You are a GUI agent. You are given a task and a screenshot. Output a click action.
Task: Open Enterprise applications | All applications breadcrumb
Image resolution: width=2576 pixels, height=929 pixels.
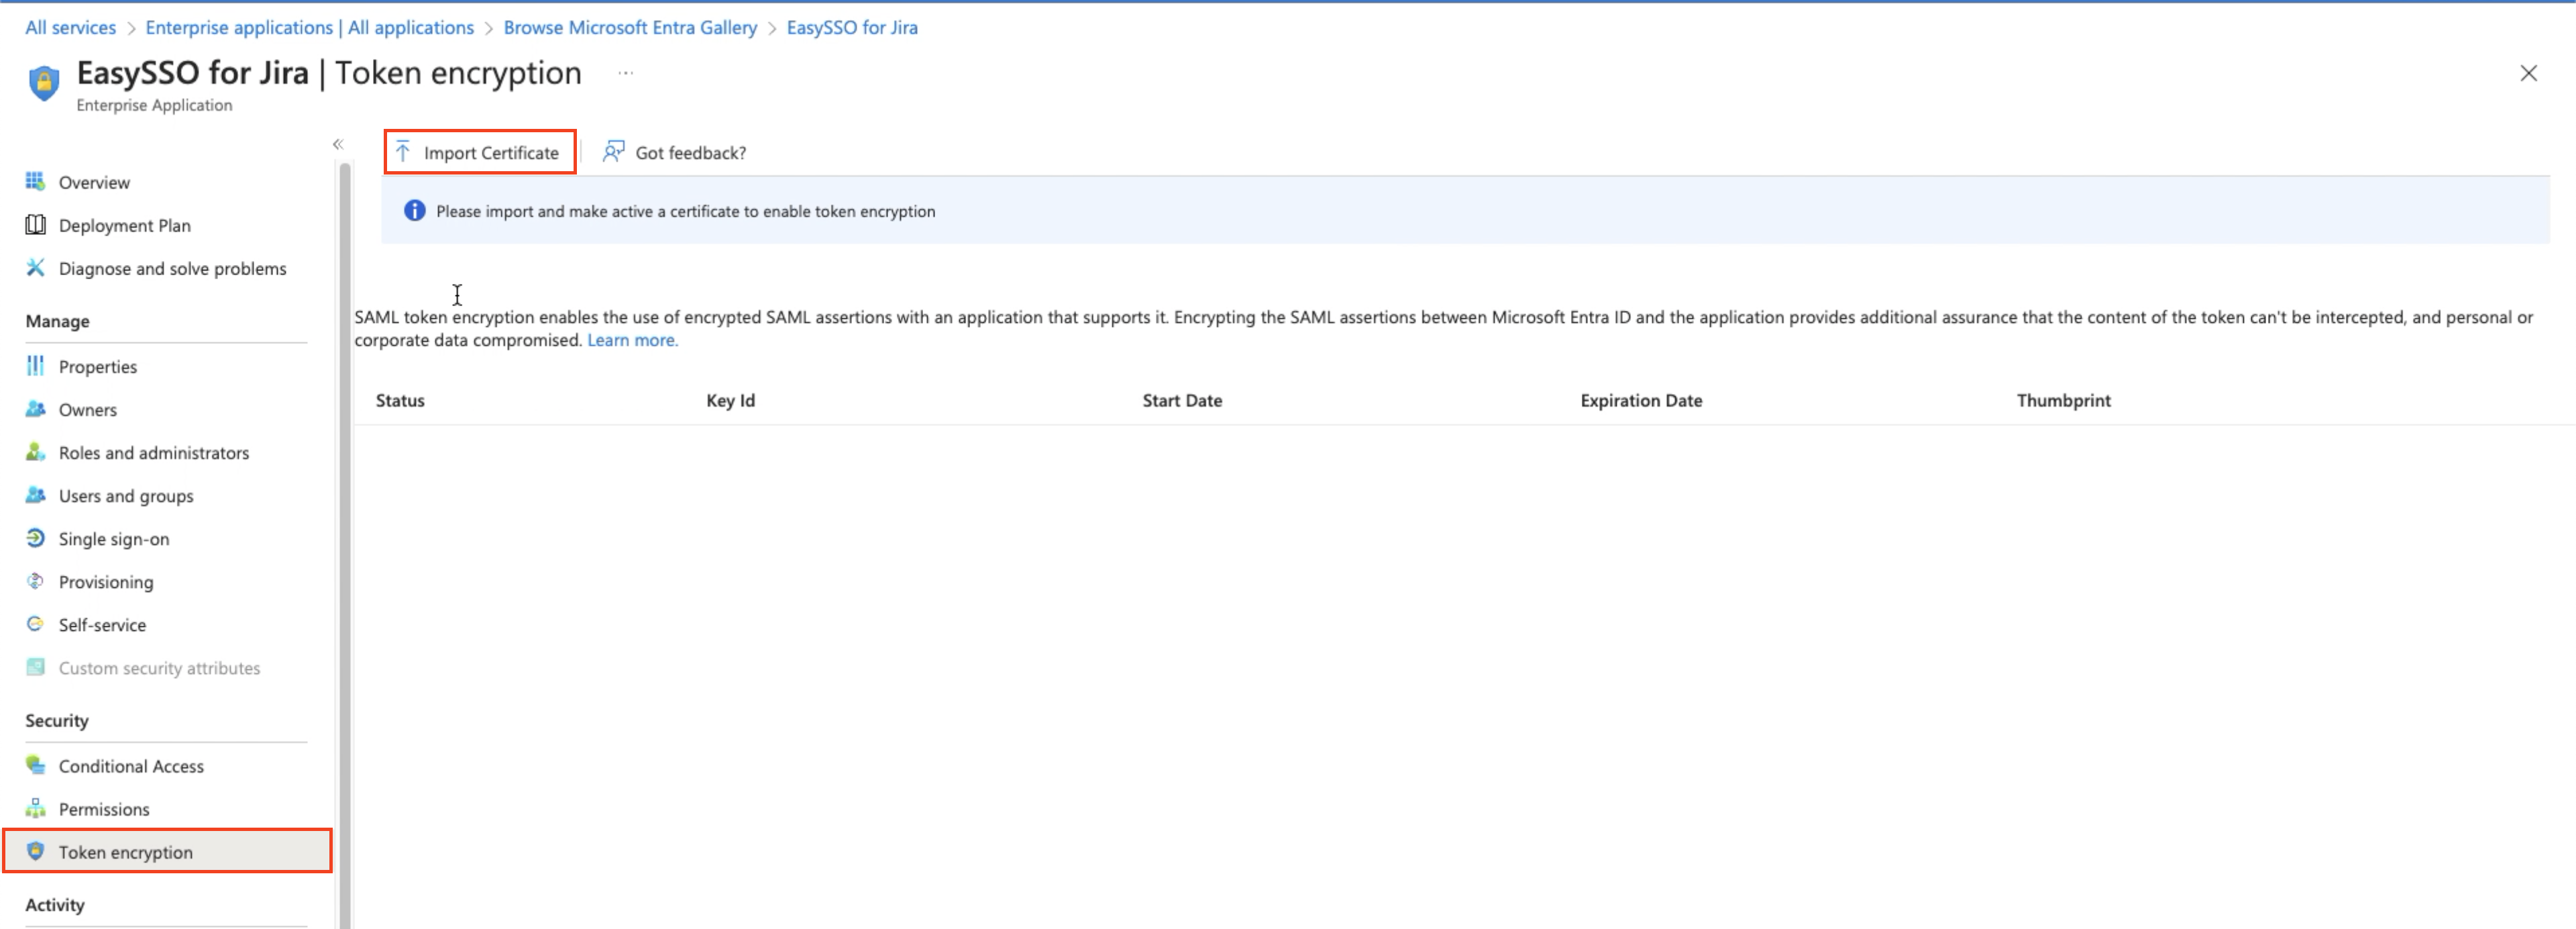(x=310, y=28)
